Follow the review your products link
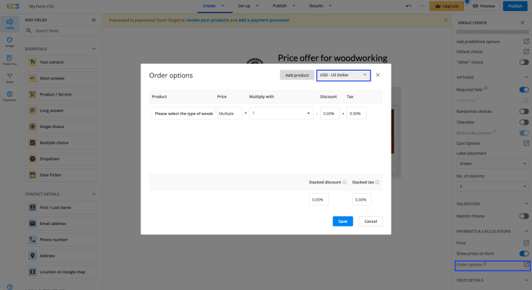Screen dimensions: 532x290 click(207, 20)
